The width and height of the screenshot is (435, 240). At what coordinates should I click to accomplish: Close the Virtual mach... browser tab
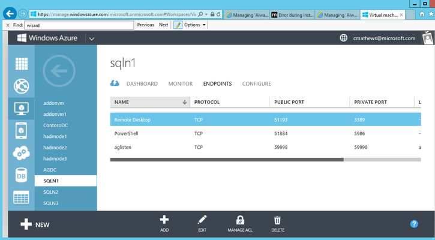click(x=401, y=15)
